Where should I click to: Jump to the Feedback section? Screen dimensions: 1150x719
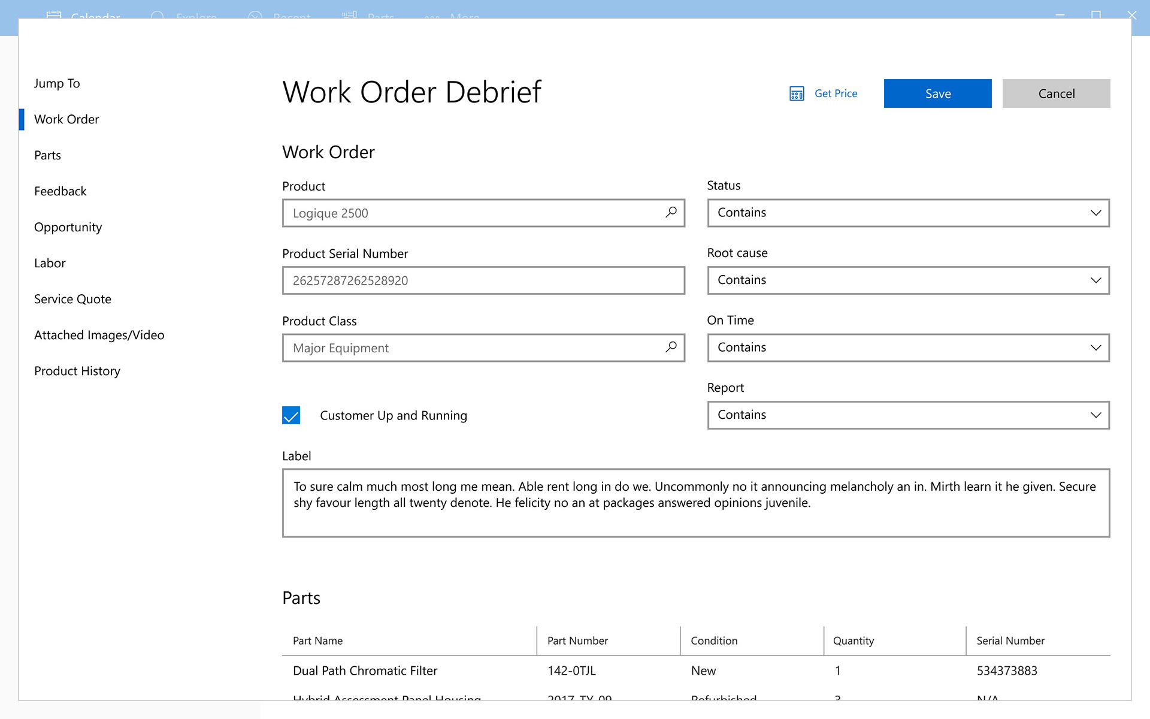60,191
